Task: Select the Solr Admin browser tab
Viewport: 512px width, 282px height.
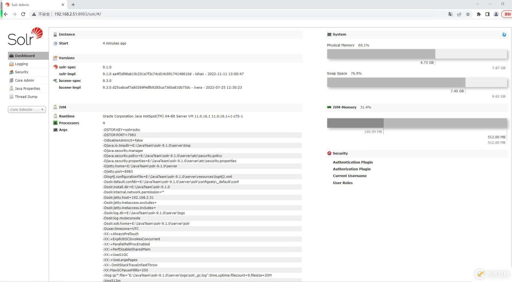Action: pos(35,5)
